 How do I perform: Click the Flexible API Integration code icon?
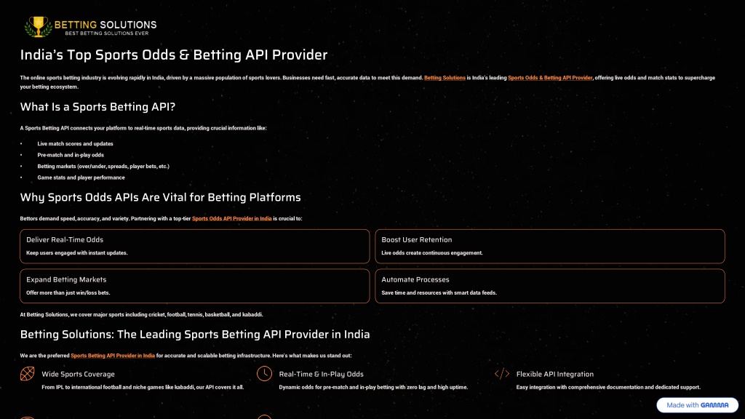click(x=502, y=374)
